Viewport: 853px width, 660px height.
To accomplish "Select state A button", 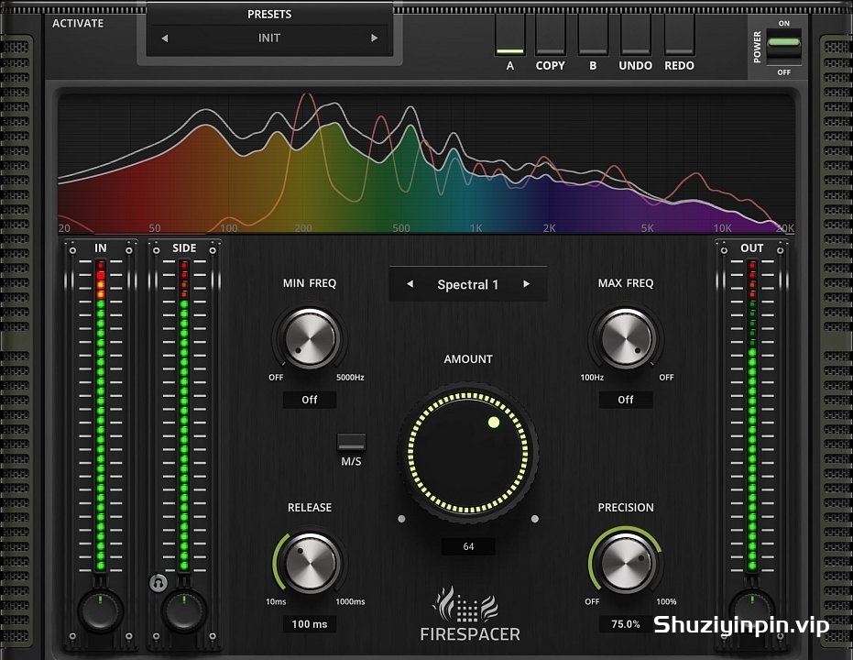I will click(509, 36).
